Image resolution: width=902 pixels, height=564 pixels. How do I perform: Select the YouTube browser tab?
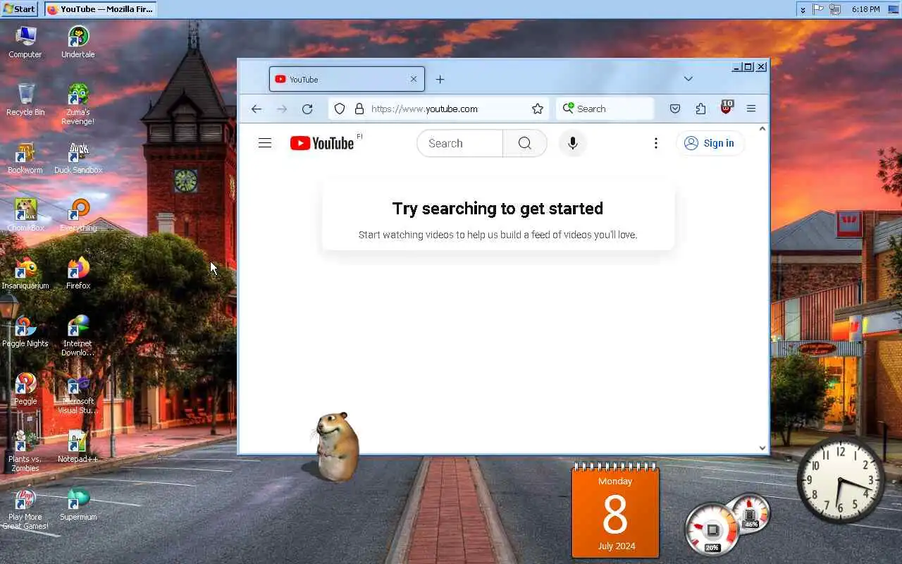click(x=347, y=79)
